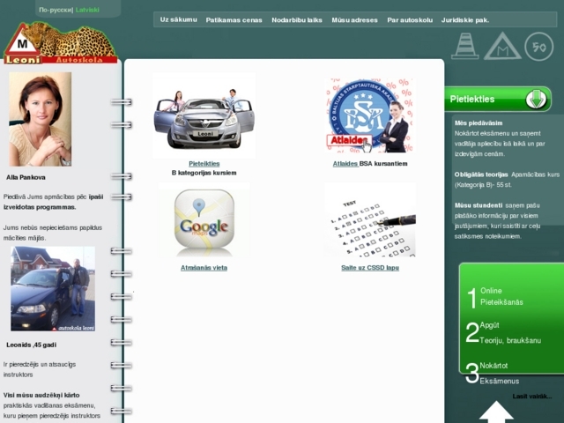Click the CSDD test sheet image
564x423 pixels.
coord(369,222)
